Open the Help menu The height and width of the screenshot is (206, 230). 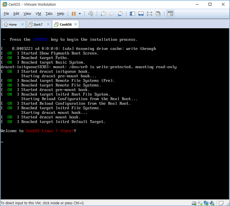click(x=60, y=14)
